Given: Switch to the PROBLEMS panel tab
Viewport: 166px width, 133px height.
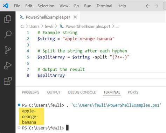Looking at the screenshot, I should 30,92.
